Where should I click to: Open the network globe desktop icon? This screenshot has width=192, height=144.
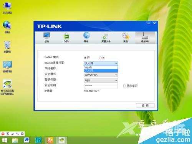(x=7, y=27)
